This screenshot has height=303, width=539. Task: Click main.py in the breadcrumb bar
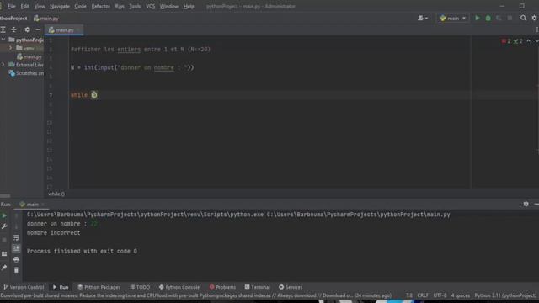coord(46,19)
